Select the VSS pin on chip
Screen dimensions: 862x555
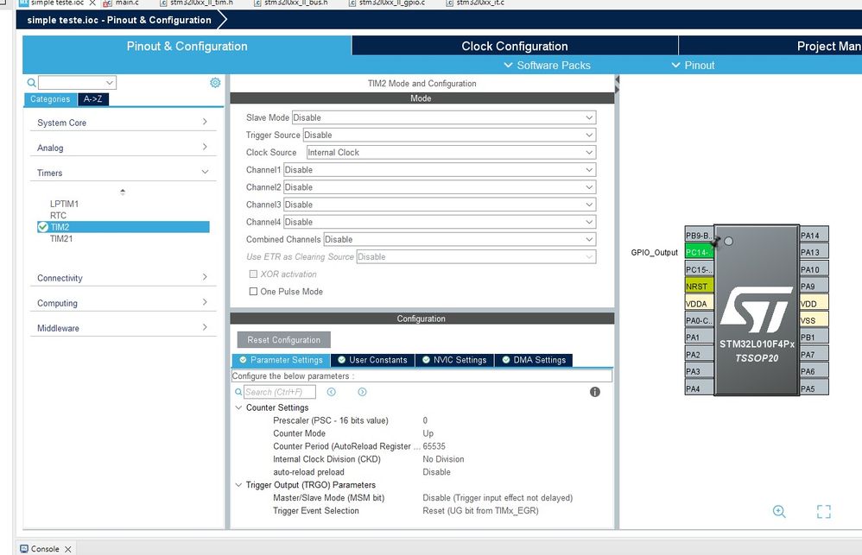814,320
